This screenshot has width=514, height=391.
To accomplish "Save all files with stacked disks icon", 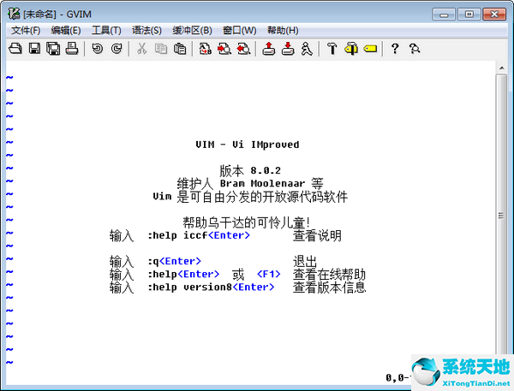I will pos(53,49).
